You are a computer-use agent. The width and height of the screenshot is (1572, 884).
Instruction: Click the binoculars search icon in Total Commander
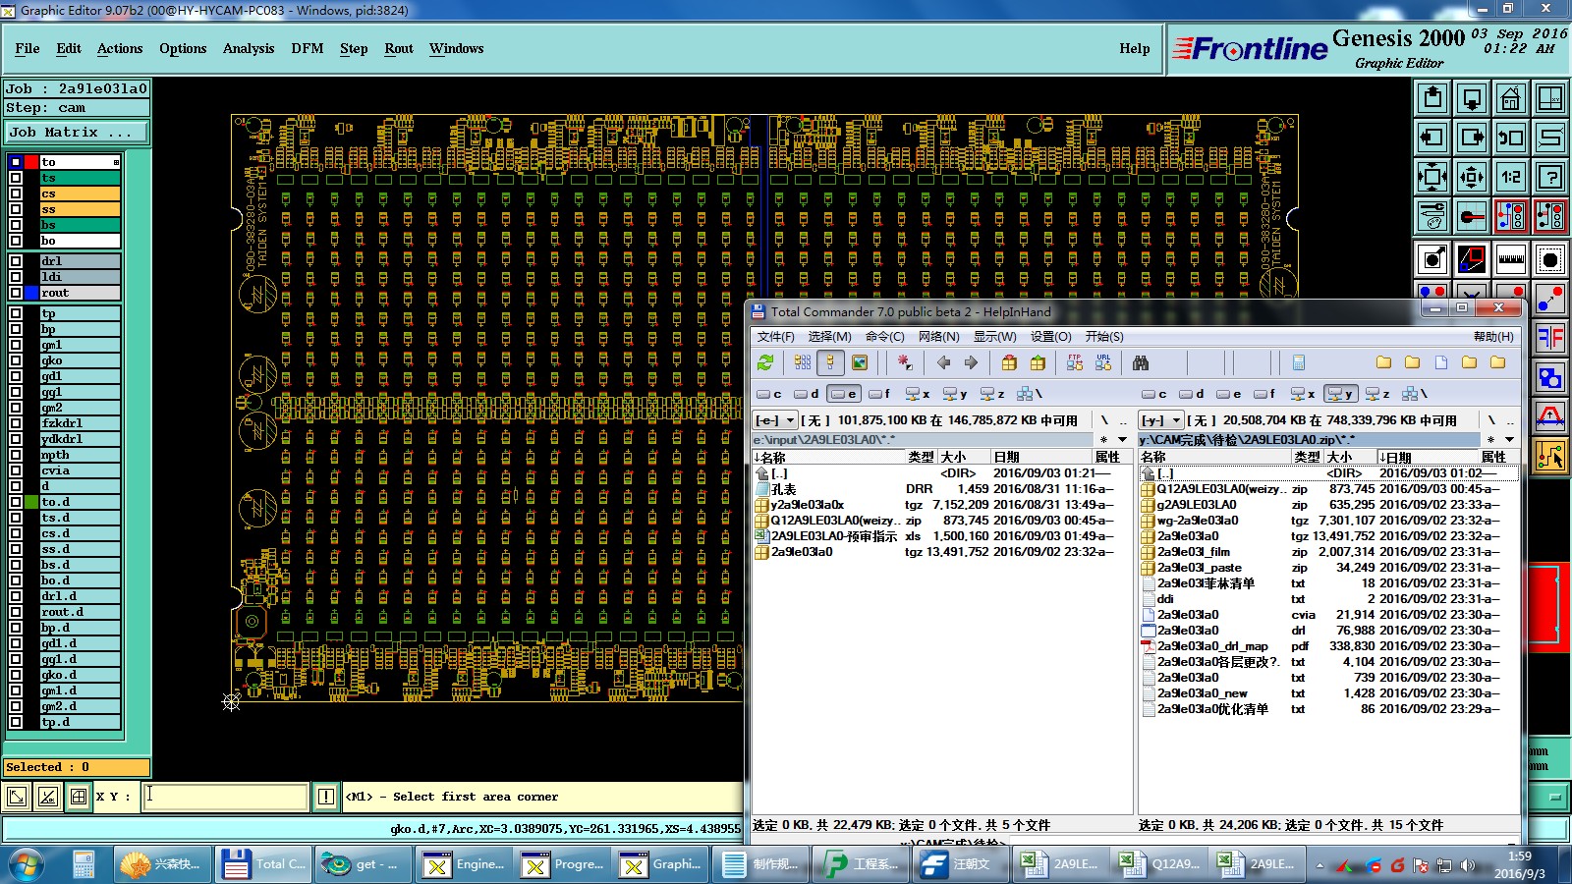click(x=1140, y=363)
